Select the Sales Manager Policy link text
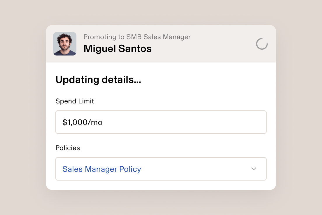Viewport: 322px width, 215px height. coord(101,169)
